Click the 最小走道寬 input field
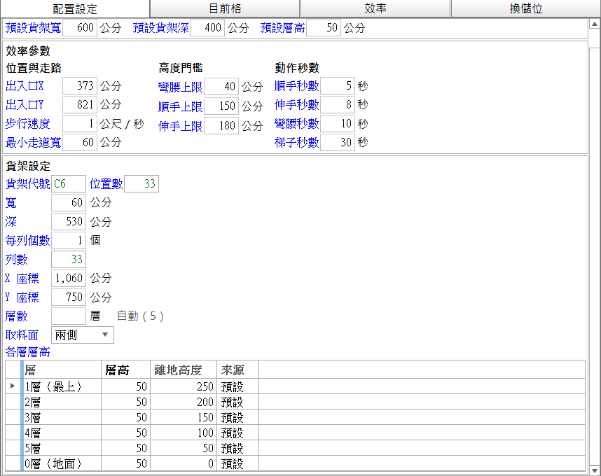 [80, 143]
